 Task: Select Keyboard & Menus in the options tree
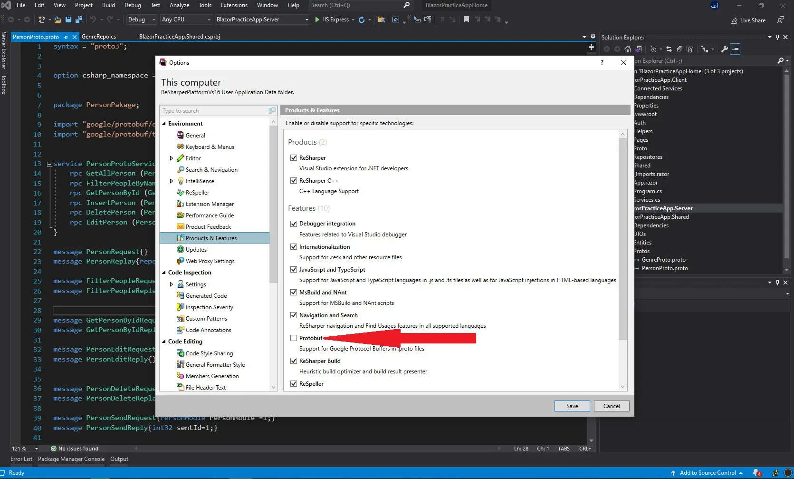[x=210, y=147]
